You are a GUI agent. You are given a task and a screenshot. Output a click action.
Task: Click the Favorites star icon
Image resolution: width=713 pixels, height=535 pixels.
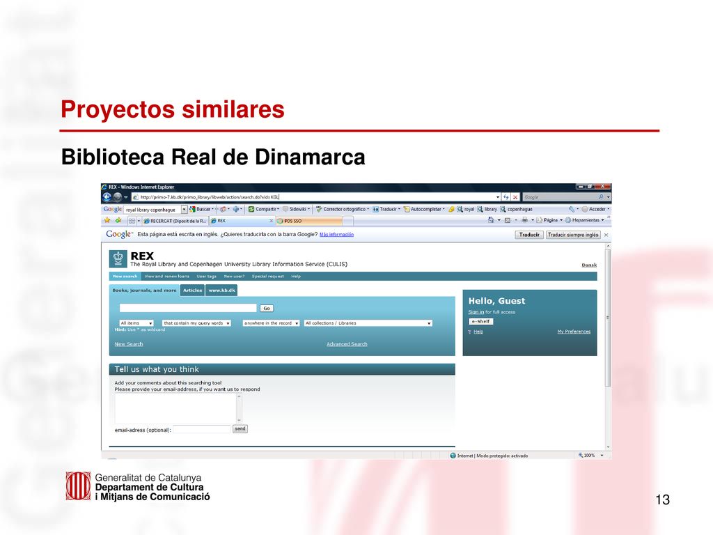107,220
